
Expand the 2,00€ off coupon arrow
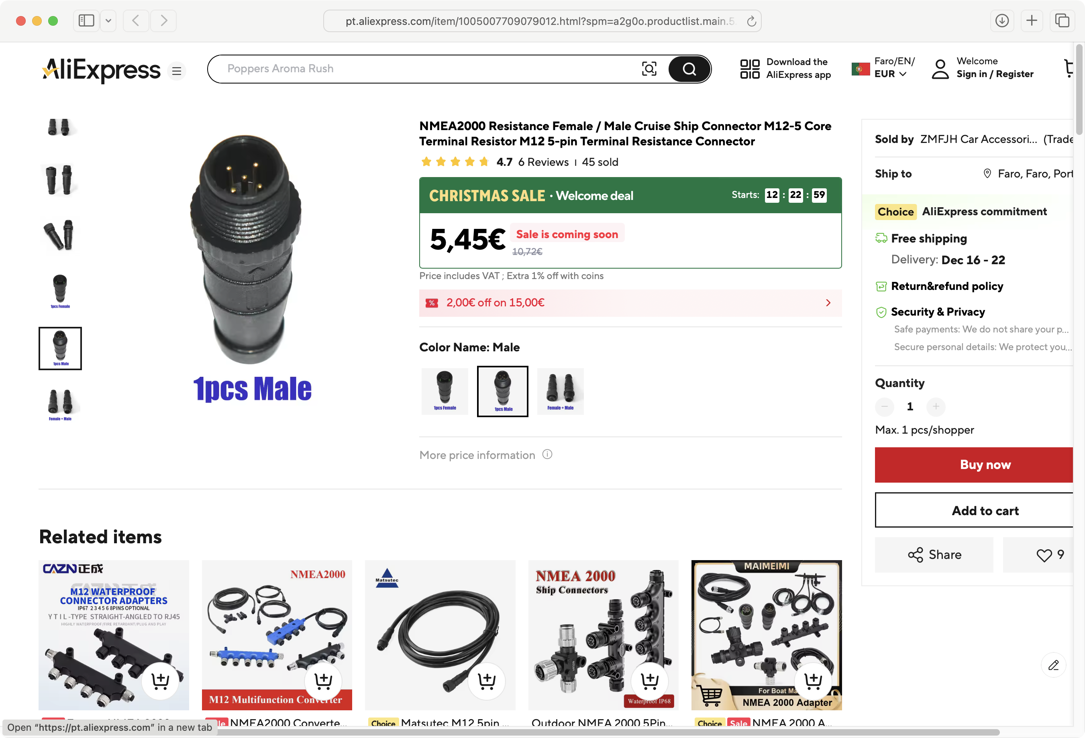pos(828,302)
